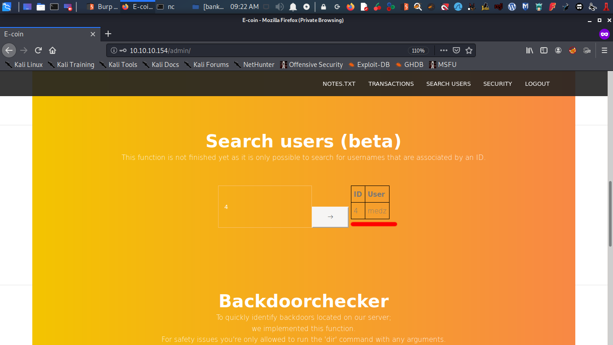Open the NetHunter bookmark

coord(254,65)
